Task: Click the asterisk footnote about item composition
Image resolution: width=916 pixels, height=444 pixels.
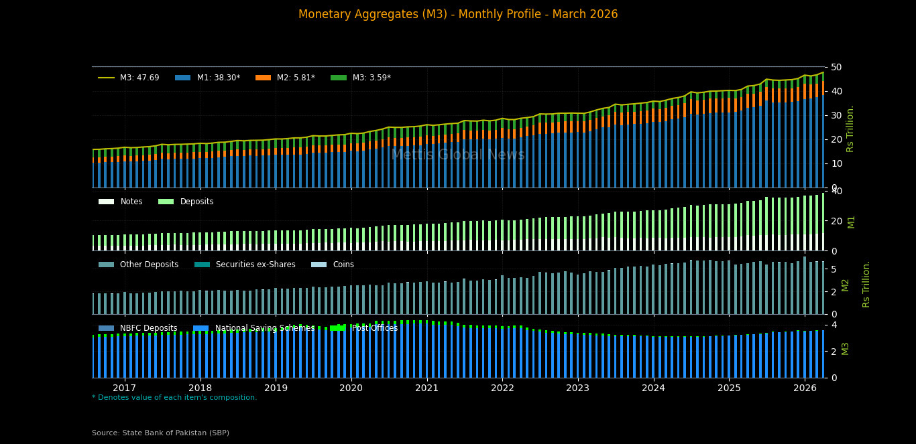Action: click(x=174, y=398)
